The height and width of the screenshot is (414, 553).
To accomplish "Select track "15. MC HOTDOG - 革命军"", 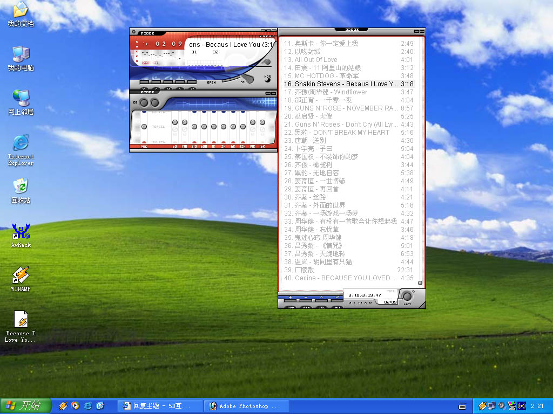I will [x=349, y=76].
